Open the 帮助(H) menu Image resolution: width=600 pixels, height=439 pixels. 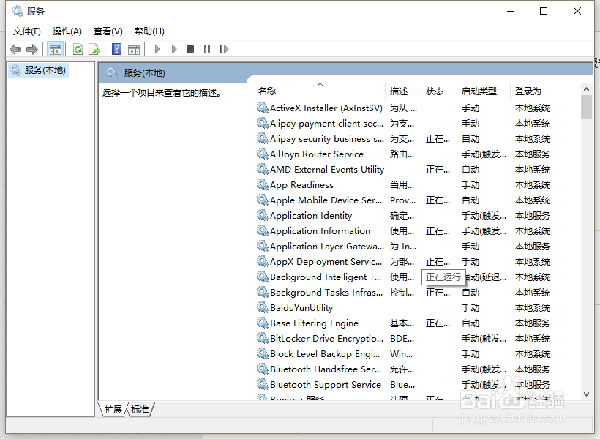click(148, 31)
